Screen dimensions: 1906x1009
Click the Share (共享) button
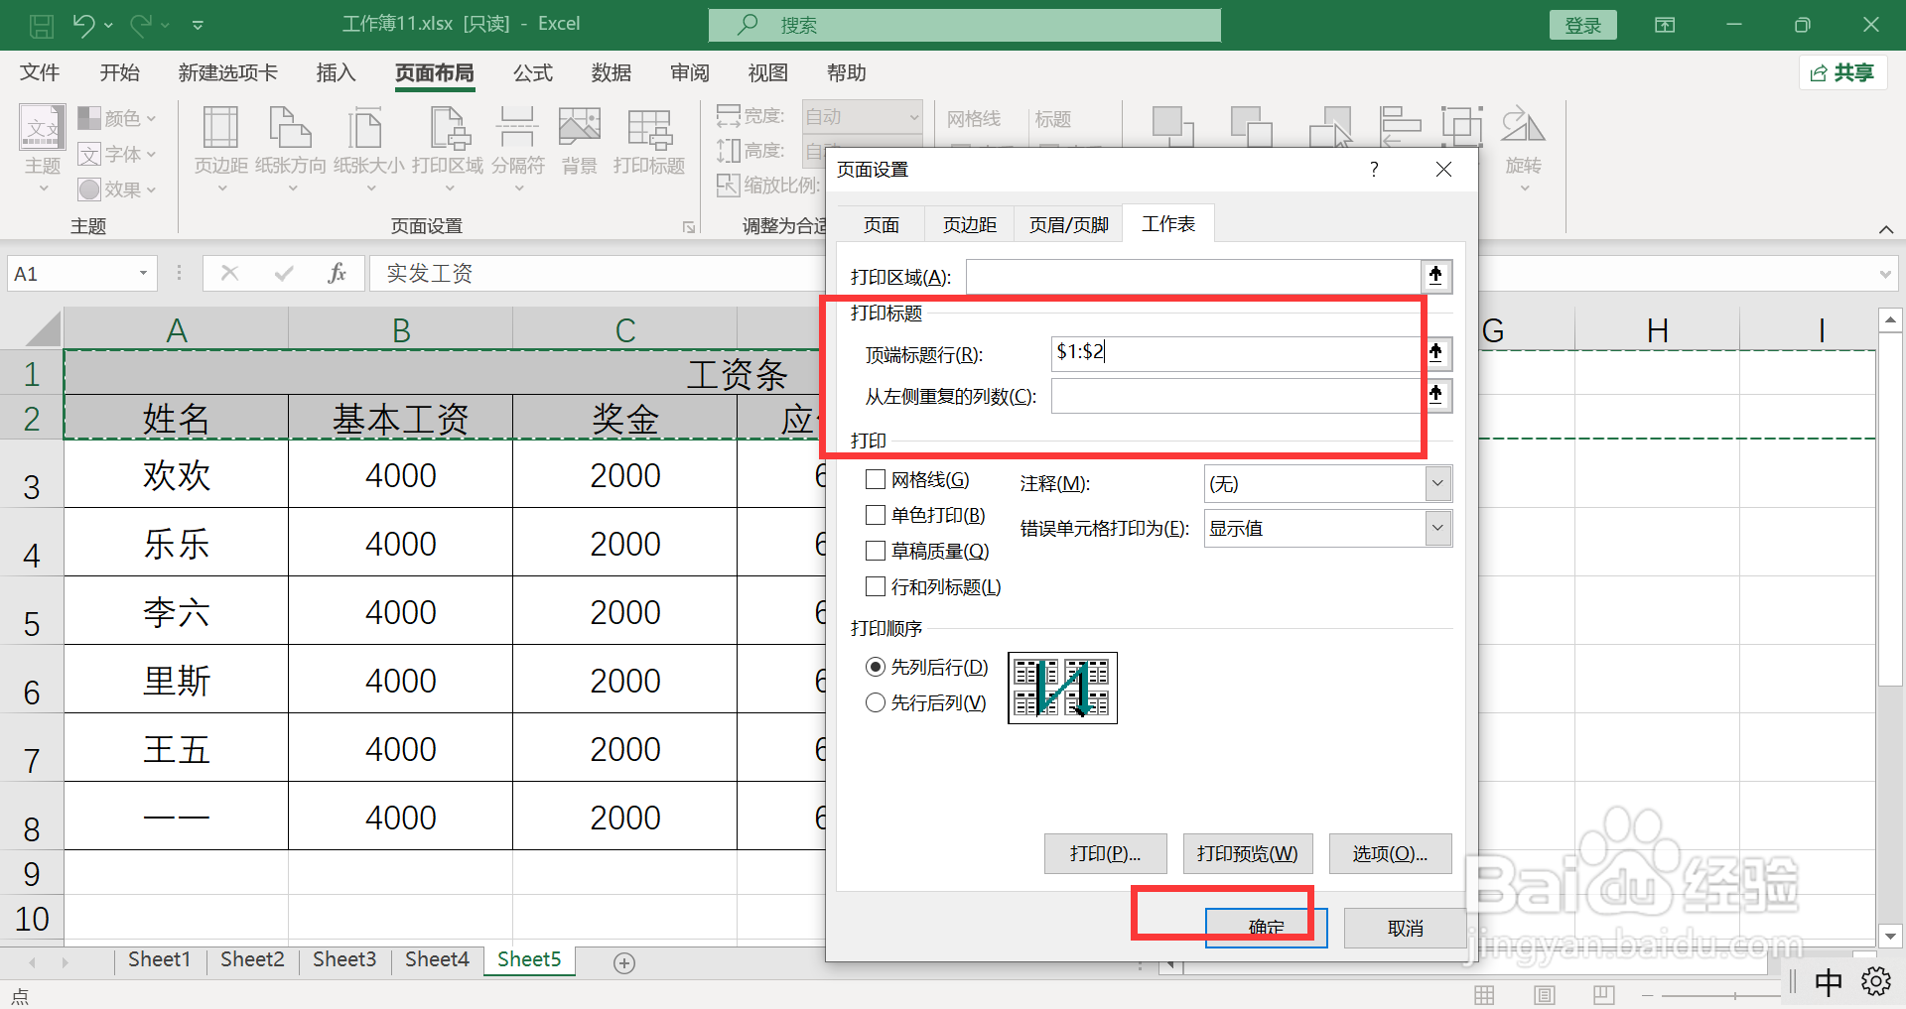click(x=1842, y=72)
